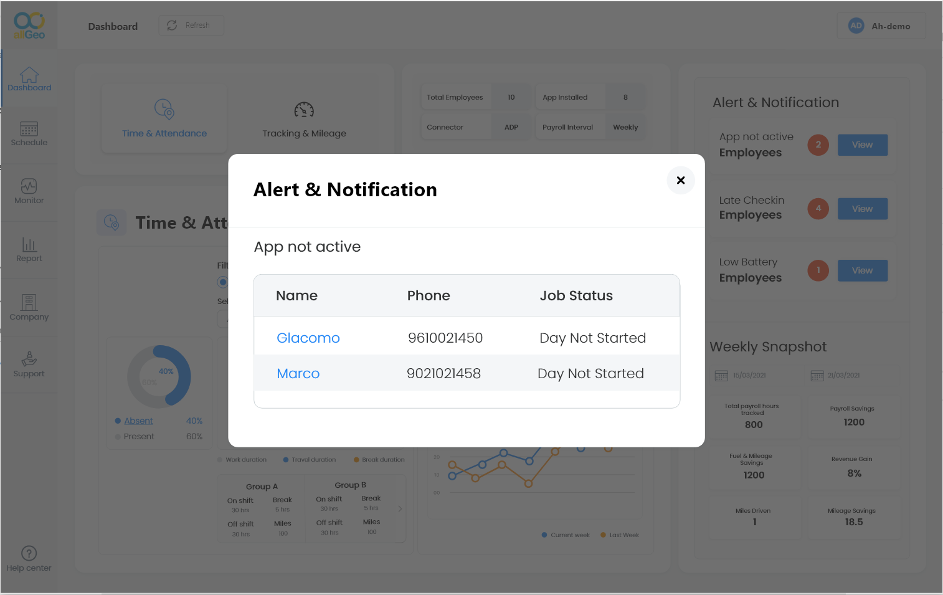Click the Mileage Savings card
This screenshot has height=595, width=943.
point(854,517)
